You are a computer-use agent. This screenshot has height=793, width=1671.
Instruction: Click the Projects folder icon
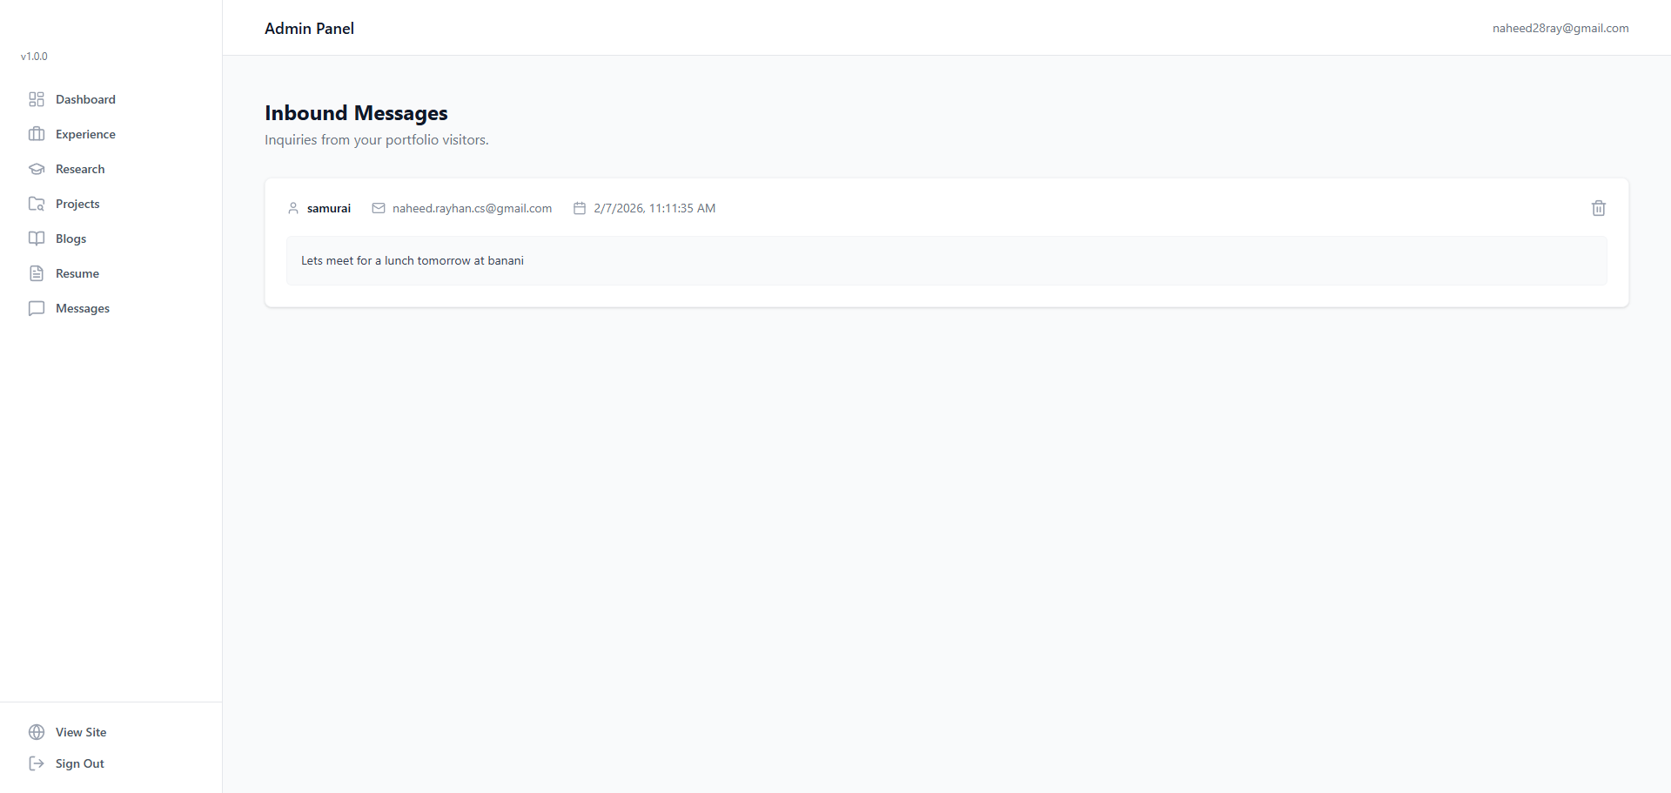pyautogui.click(x=36, y=204)
